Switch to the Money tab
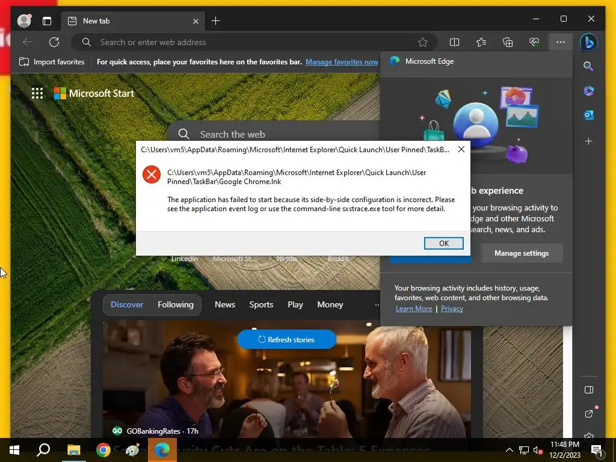616x462 pixels. (x=330, y=304)
